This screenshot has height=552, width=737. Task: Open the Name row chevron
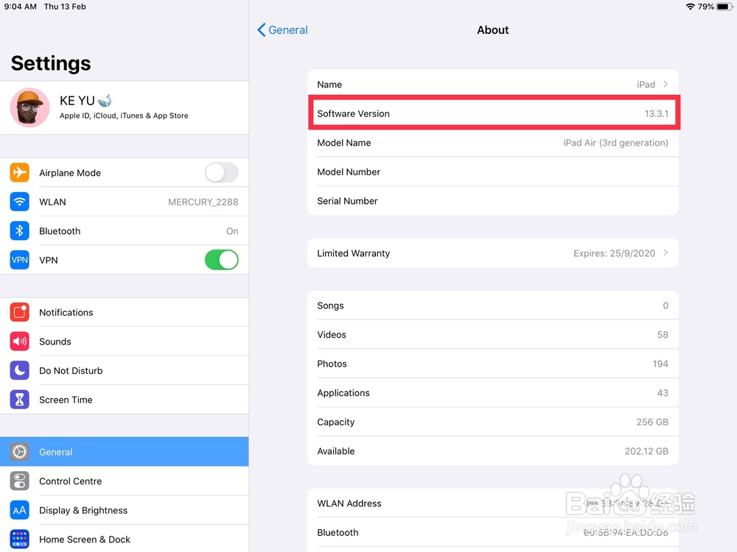click(x=666, y=84)
